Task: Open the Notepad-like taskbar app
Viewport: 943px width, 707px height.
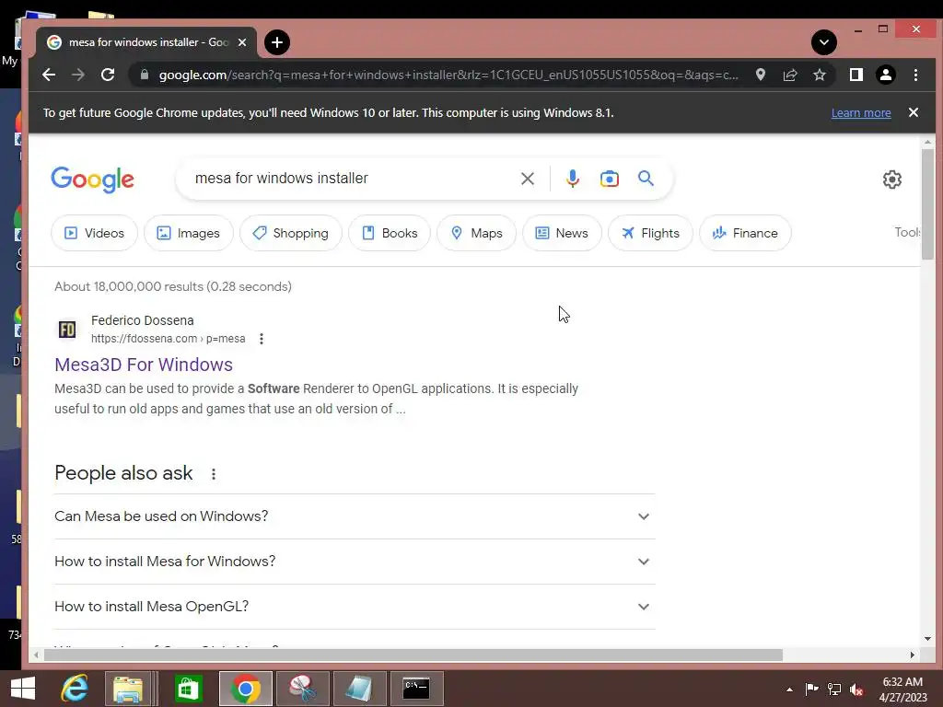Action: [359, 689]
